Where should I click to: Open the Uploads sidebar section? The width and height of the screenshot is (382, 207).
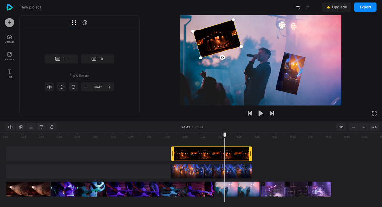click(x=10, y=39)
